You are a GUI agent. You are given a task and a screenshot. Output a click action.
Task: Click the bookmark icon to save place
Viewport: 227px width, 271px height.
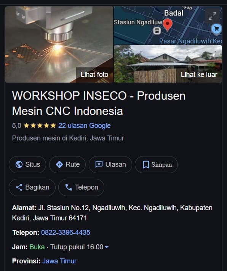(146, 164)
